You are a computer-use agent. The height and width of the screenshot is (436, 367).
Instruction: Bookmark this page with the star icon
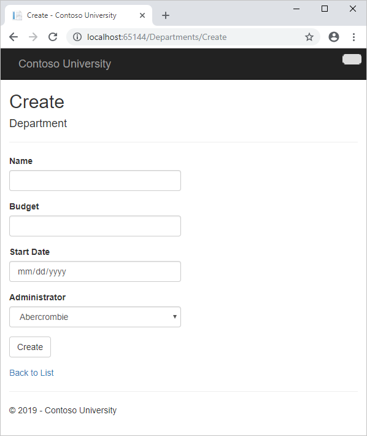(309, 37)
